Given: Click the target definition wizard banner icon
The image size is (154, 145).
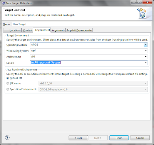Looking at the screenshot, I should (142, 13).
